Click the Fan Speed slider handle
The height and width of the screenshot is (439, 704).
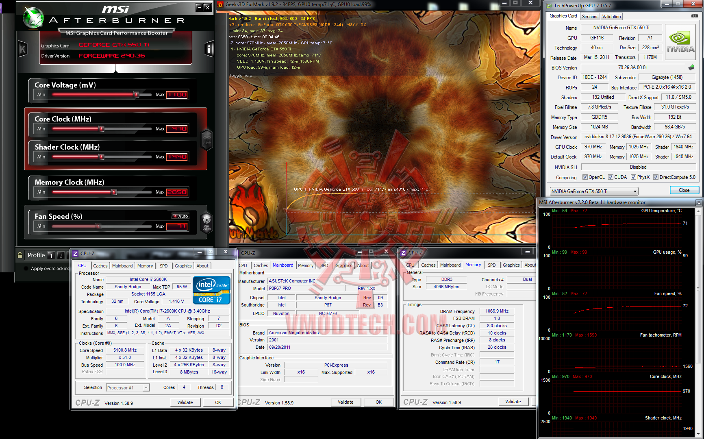(98, 226)
